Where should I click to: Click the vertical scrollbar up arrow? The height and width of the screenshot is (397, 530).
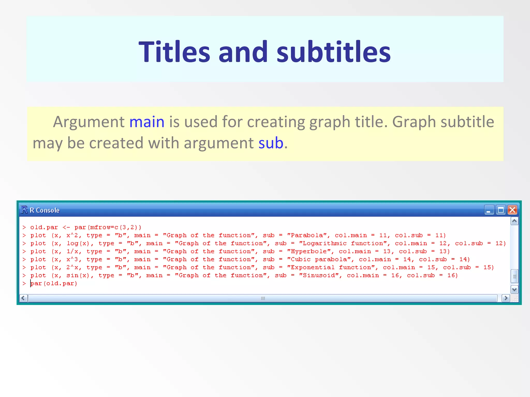[x=514, y=221]
